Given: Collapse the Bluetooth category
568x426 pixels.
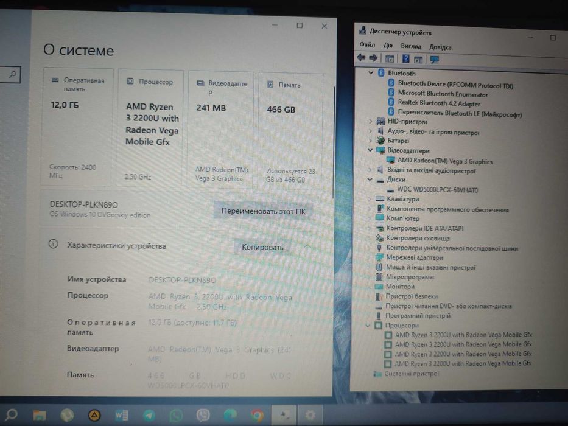Looking at the screenshot, I should pos(371,72).
